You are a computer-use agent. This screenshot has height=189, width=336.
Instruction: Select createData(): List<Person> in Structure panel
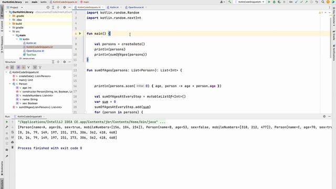35,76
